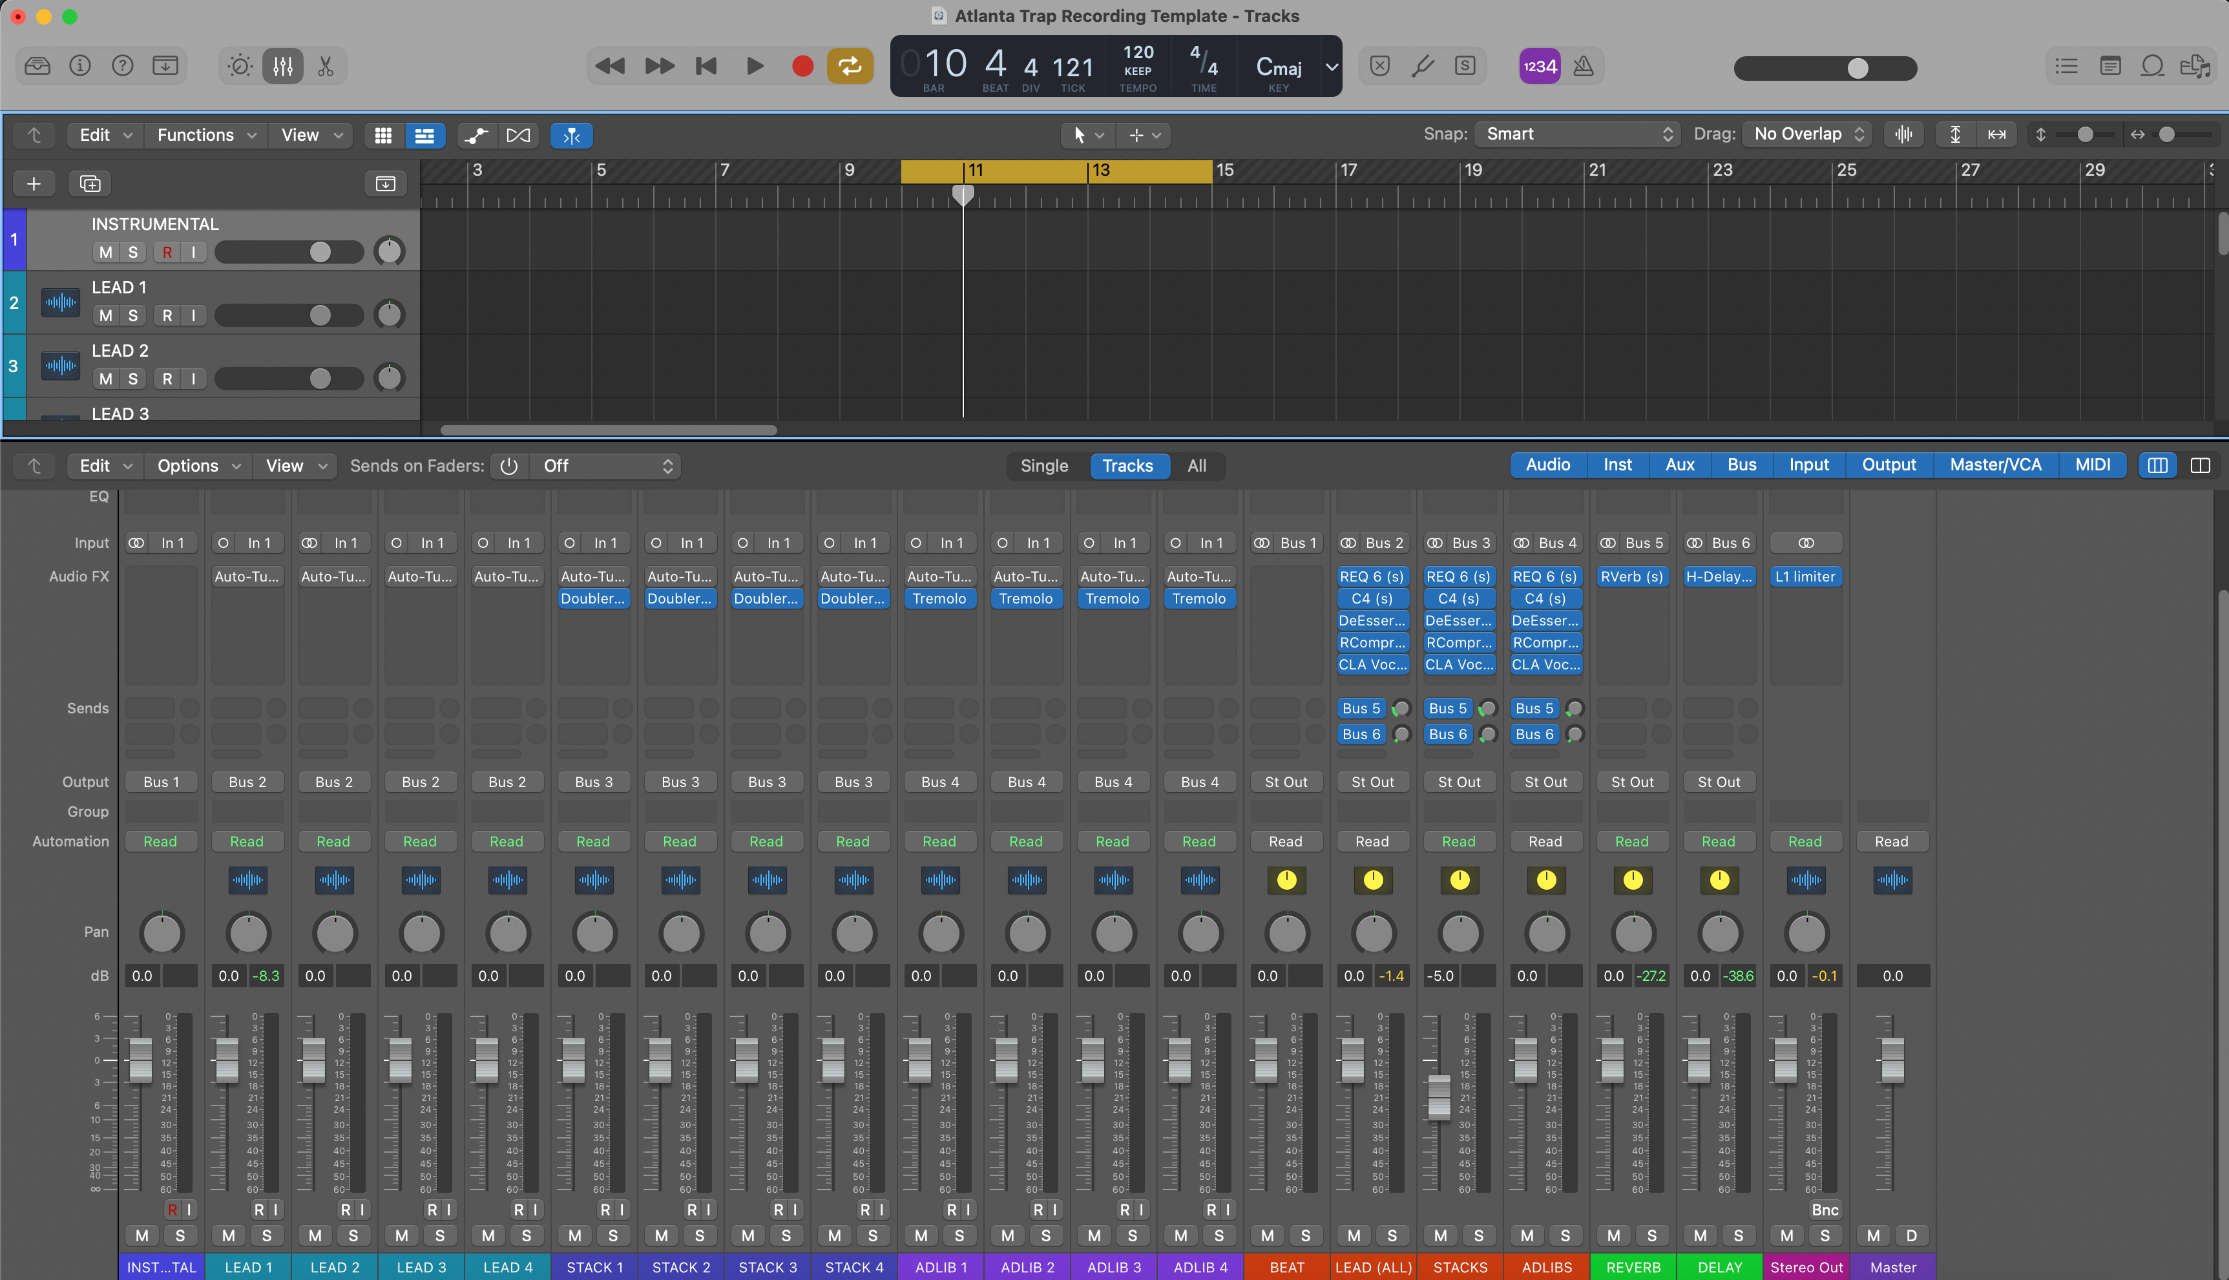This screenshot has width=2229, height=1280.
Task: Click the horizontal scrollbar below the track area
Action: [607, 430]
